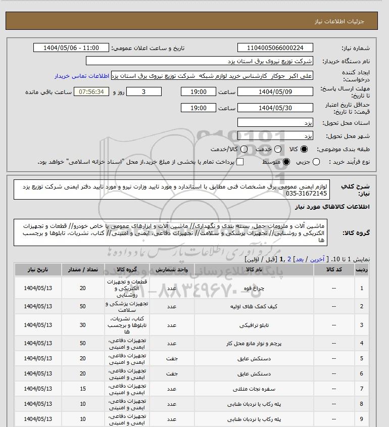The width and height of the screenshot is (389, 427).
Task: Click the چراغ قوه item name
Action: coord(254,288)
